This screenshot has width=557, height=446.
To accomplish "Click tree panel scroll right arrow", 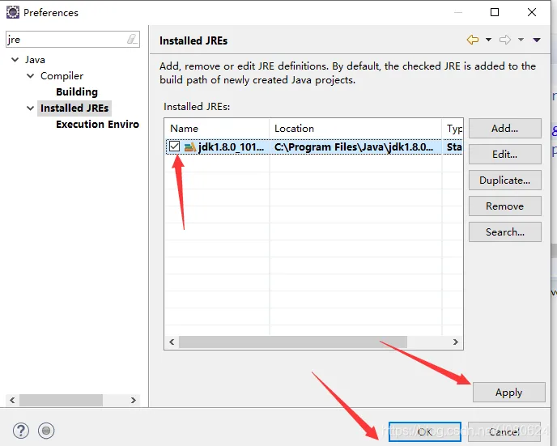I will (134, 400).
